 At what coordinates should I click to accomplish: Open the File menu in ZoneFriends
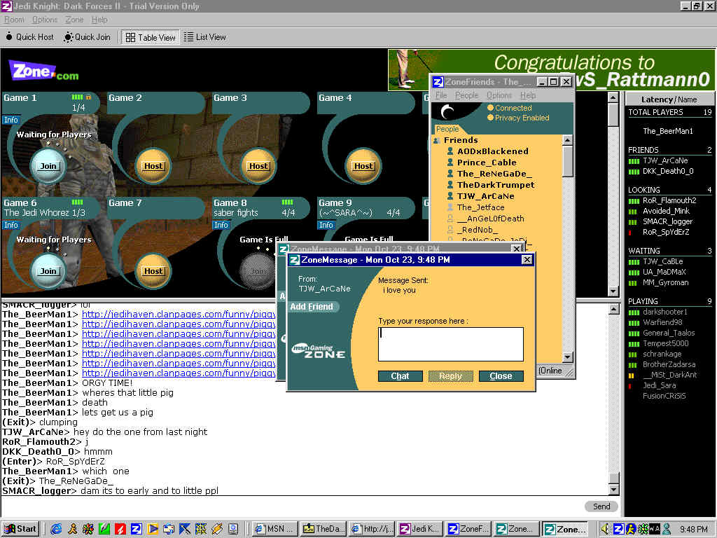[x=441, y=95]
